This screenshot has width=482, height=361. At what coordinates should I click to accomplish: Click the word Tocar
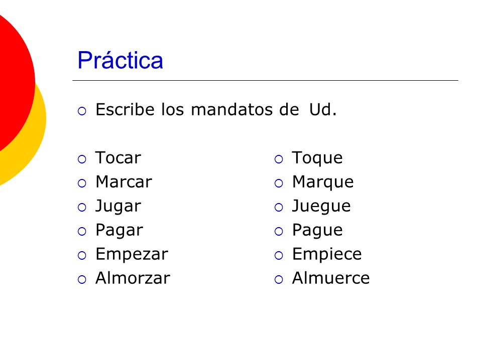(118, 158)
